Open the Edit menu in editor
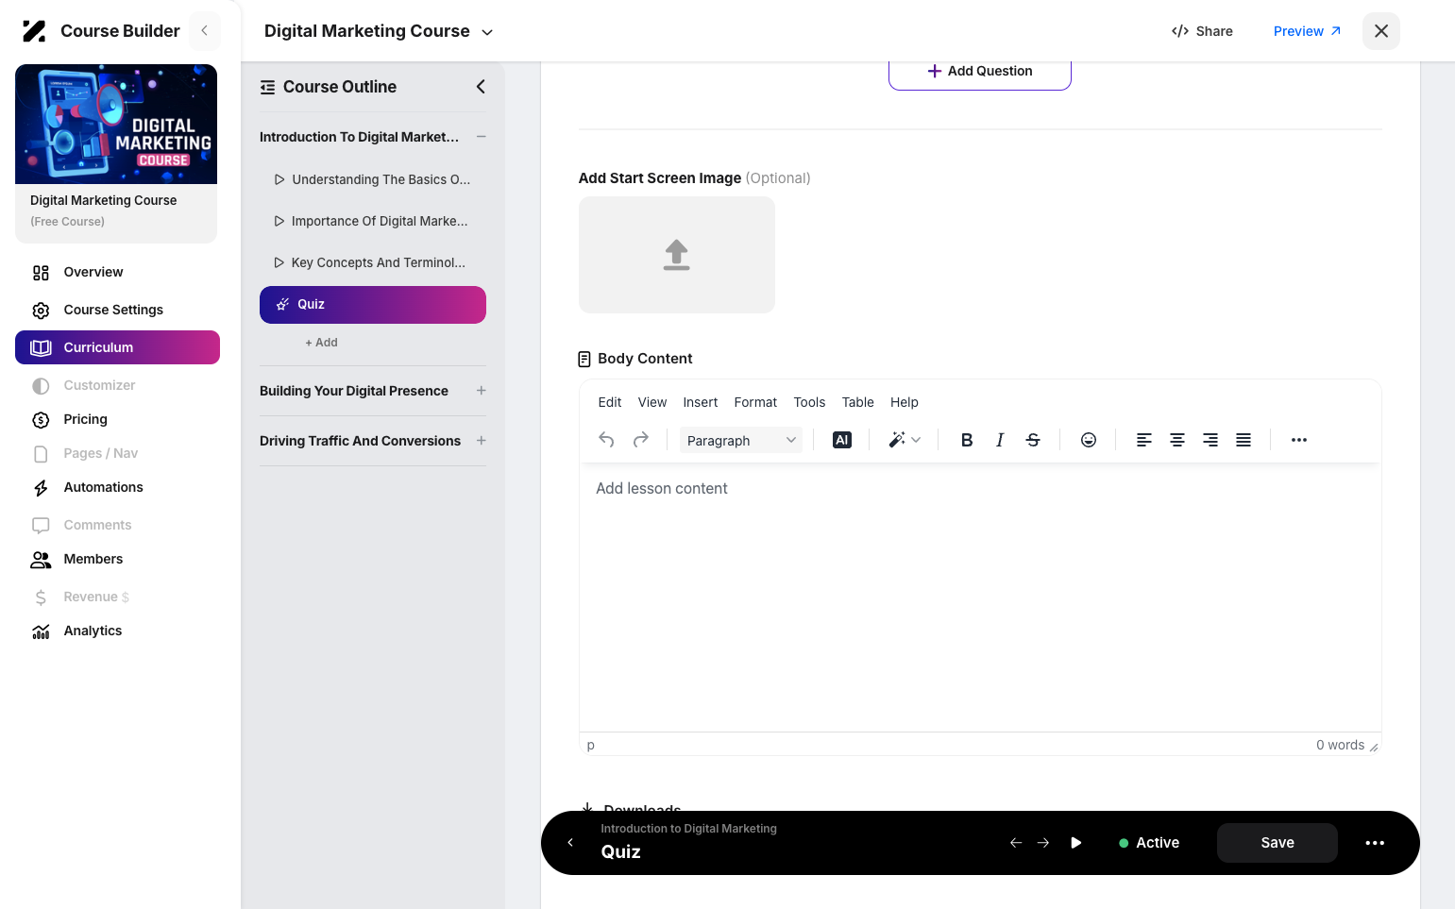This screenshot has height=909, width=1455. [610, 402]
